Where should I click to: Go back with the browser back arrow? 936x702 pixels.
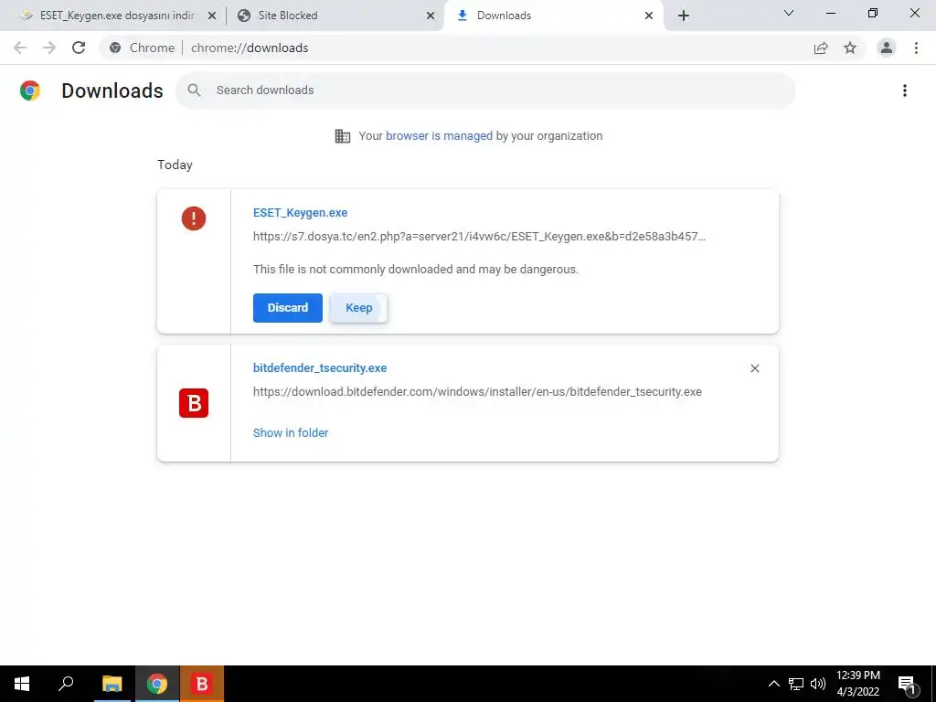(x=20, y=48)
